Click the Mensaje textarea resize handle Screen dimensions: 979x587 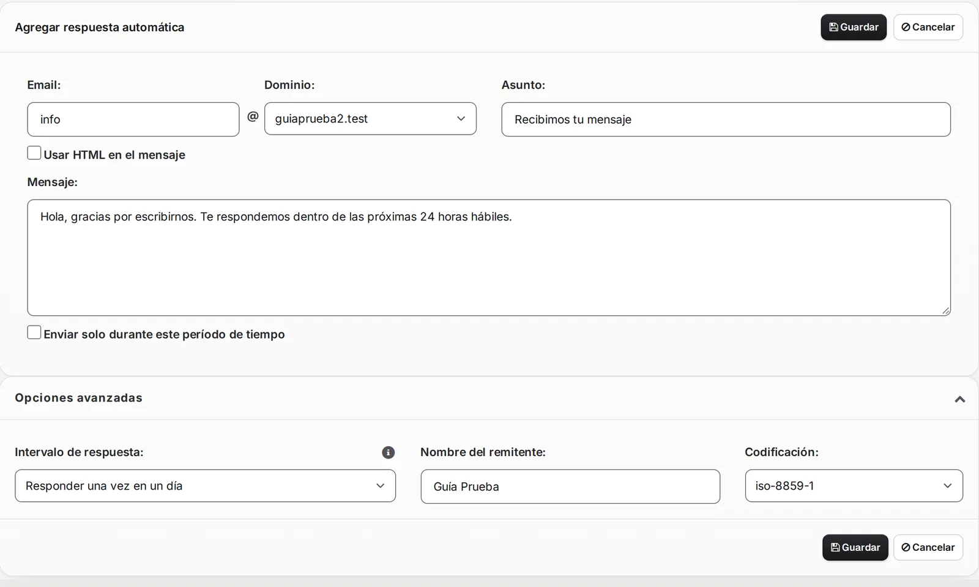[x=945, y=311]
